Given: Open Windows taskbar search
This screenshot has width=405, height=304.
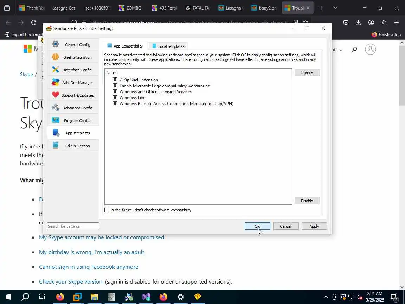Looking at the screenshot, I should (25, 297).
